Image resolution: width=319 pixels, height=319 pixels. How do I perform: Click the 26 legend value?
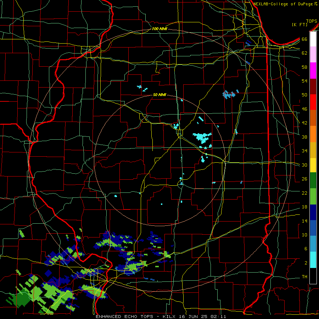coord(304,179)
